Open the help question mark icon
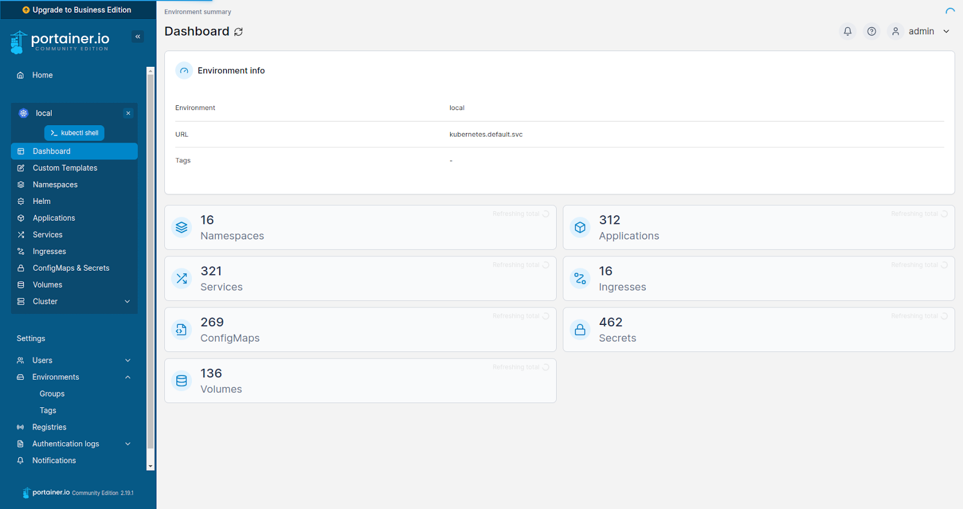 pyautogui.click(x=872, y=31)
